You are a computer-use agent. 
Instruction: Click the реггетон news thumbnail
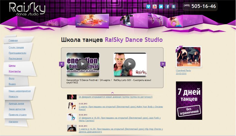click(72, 97)
